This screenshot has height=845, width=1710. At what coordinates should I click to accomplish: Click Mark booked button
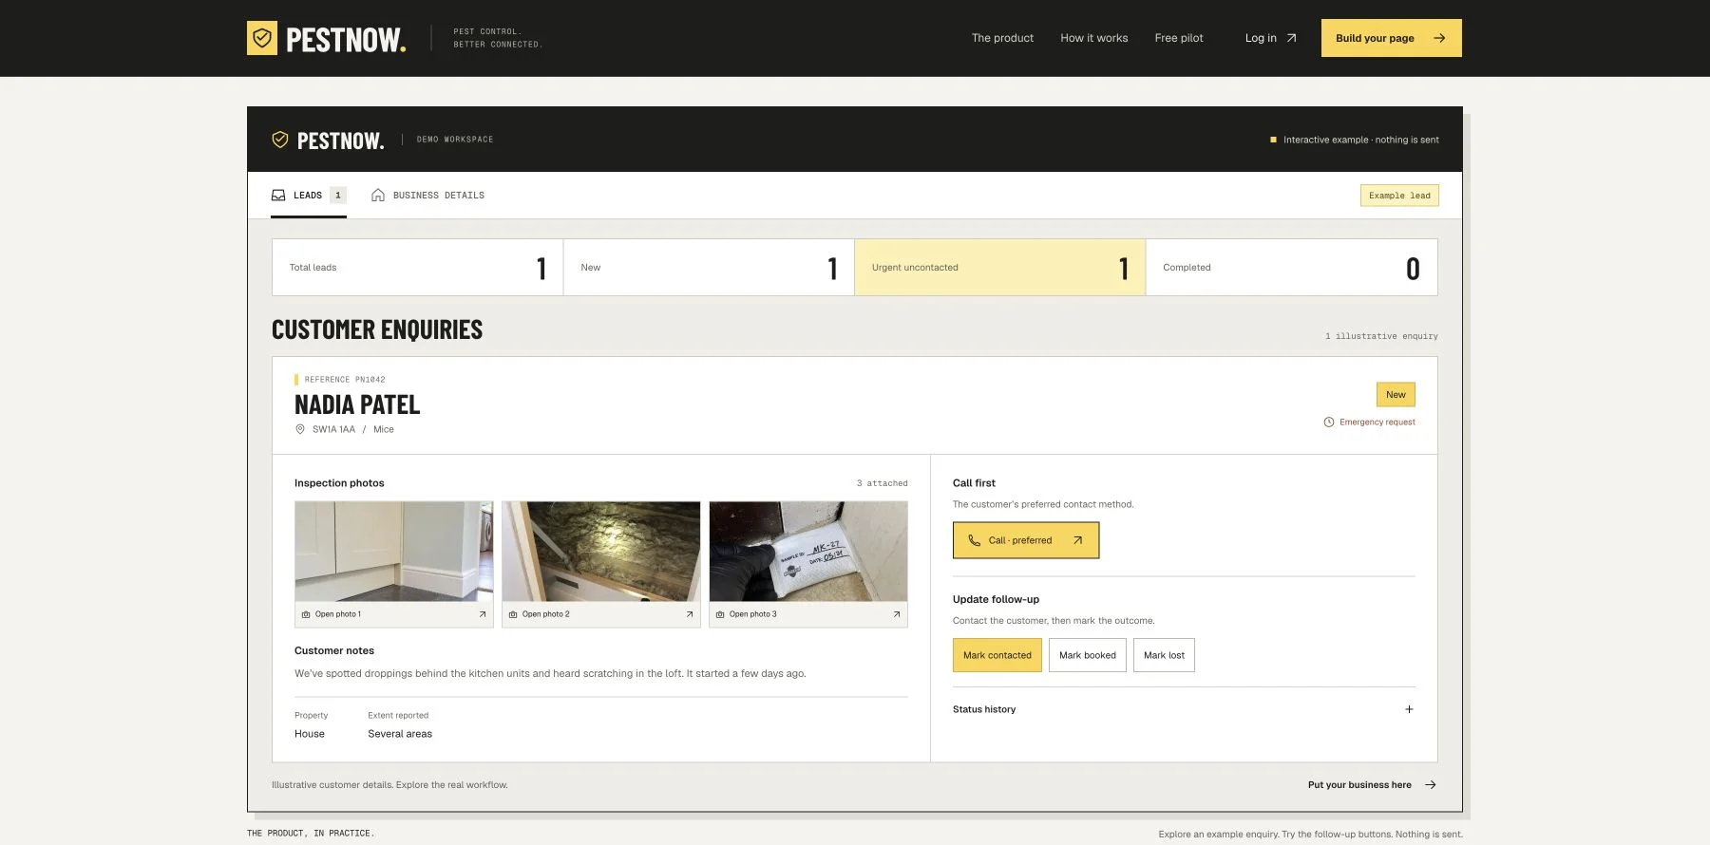coord(1088,655)
